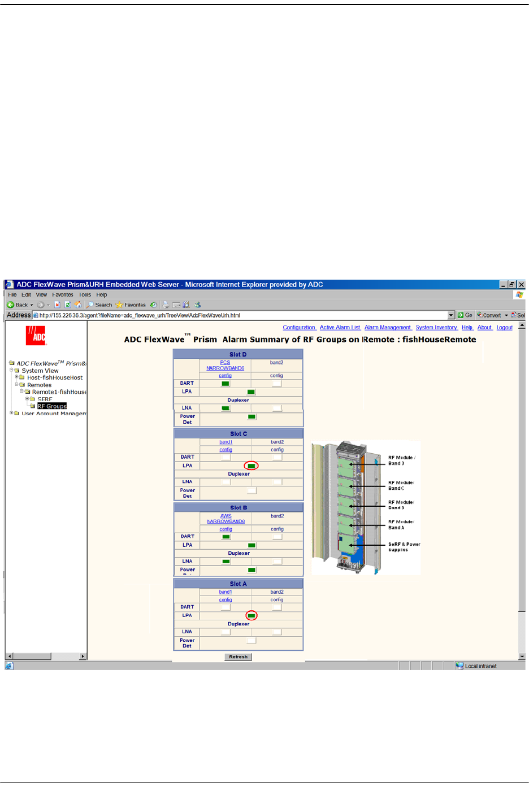Click the Logout link

(505, 328)
